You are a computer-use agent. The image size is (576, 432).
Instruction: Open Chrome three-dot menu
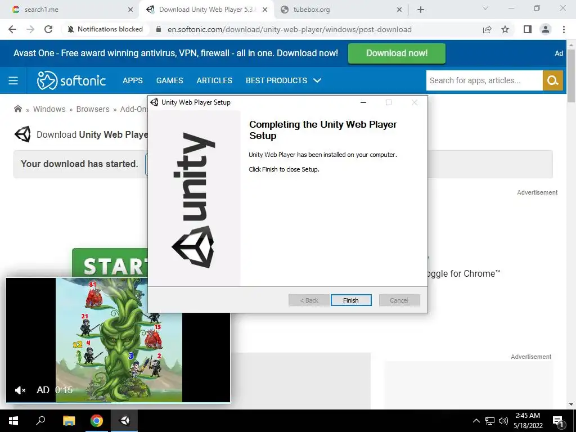tap(564, 29)
